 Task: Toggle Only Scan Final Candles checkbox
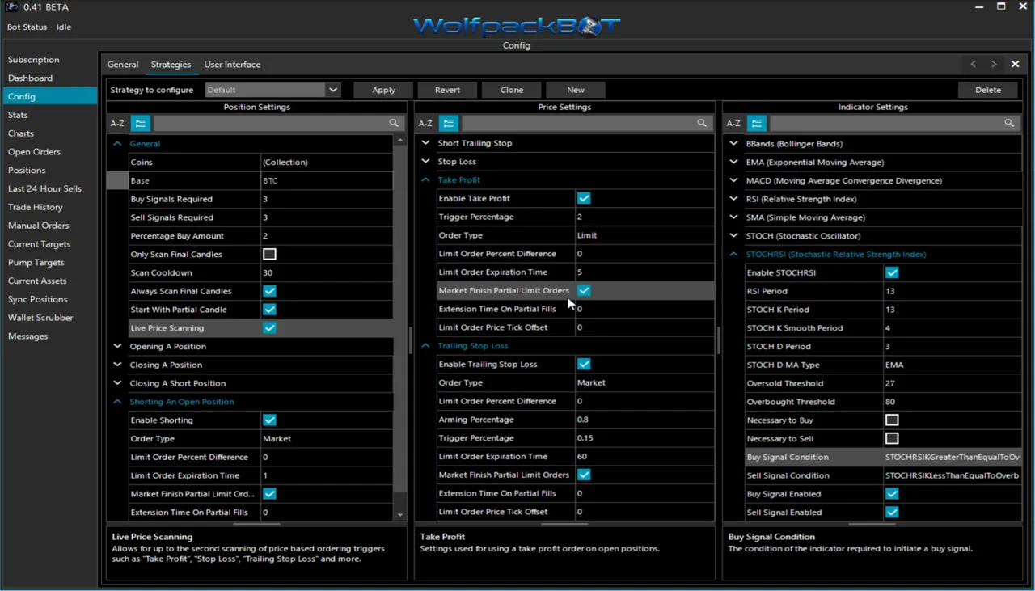(x=269, y=254)
